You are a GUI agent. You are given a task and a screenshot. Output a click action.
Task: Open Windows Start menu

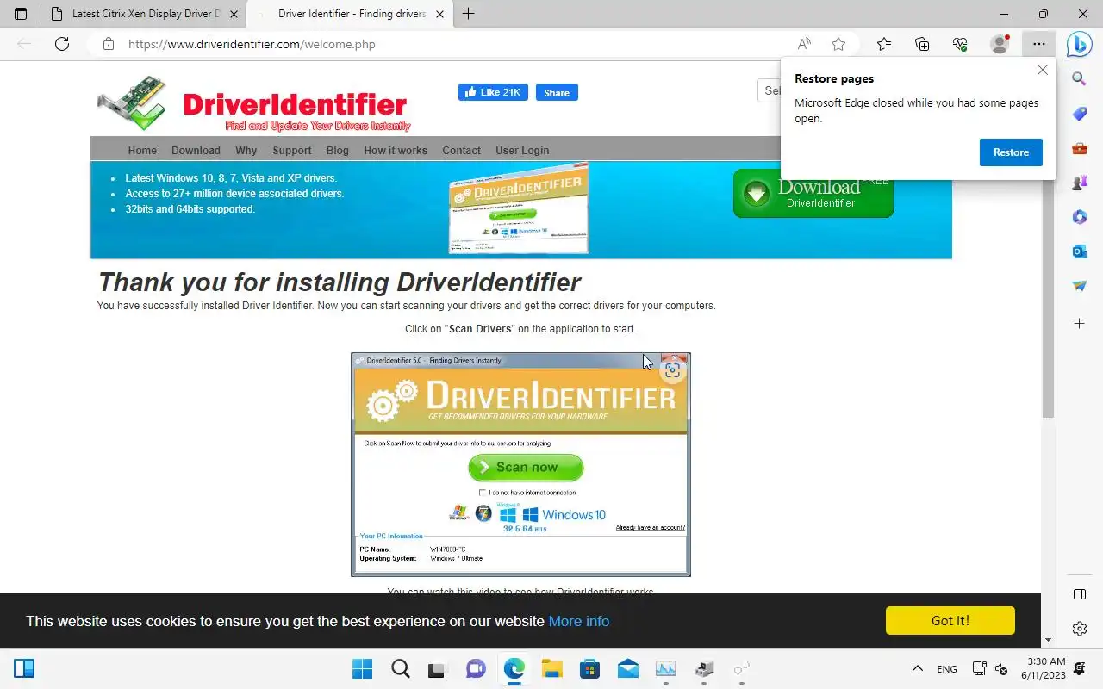point(363,668)
